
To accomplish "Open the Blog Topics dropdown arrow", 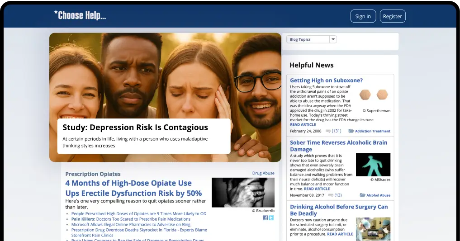I will coord(333,39).
